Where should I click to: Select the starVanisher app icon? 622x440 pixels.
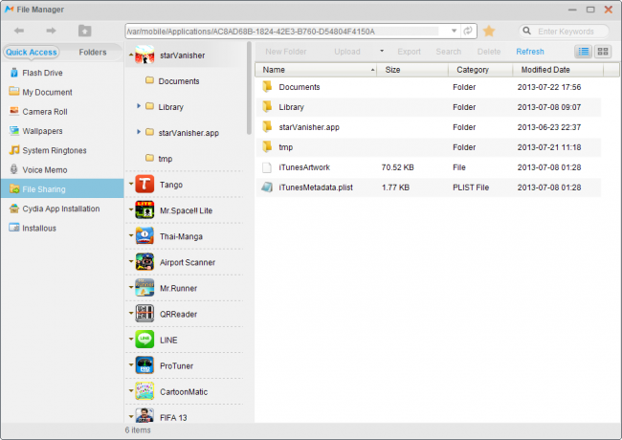coord(144,55)
